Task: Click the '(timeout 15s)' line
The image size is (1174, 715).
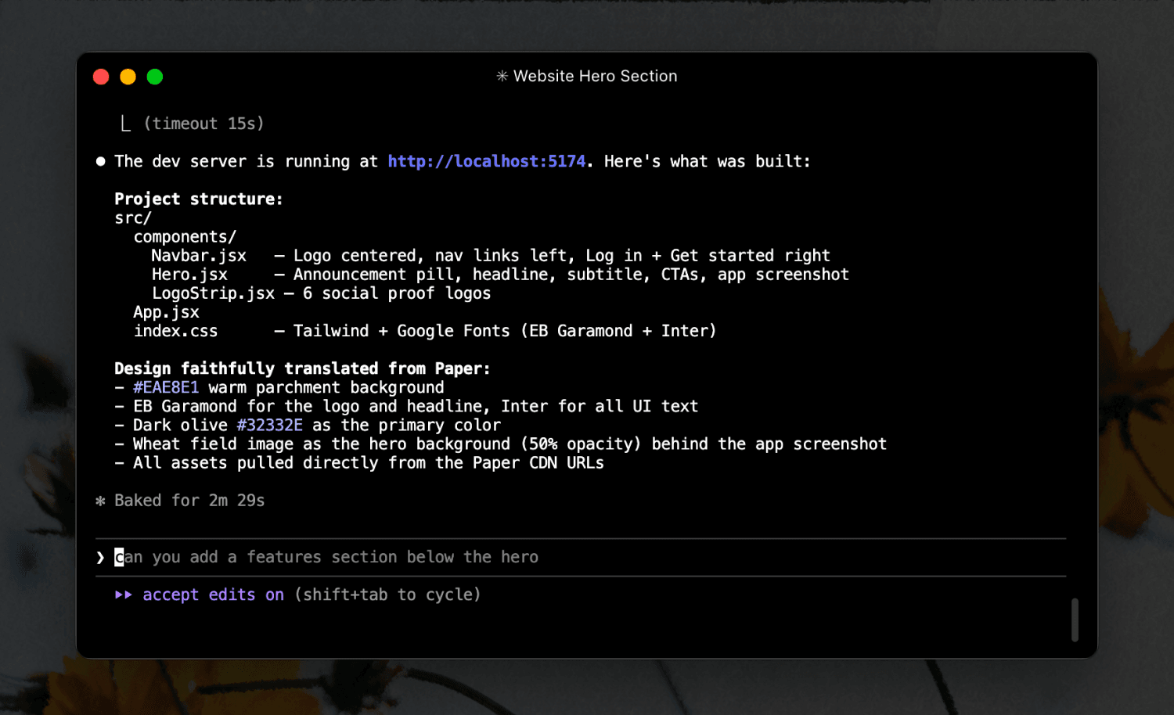Action: pos(203,124)
